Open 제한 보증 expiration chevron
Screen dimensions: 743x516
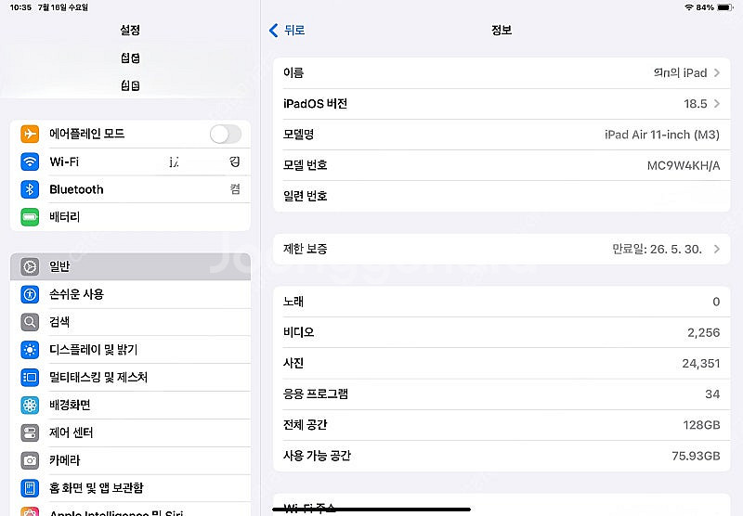(x=717, y=249)
